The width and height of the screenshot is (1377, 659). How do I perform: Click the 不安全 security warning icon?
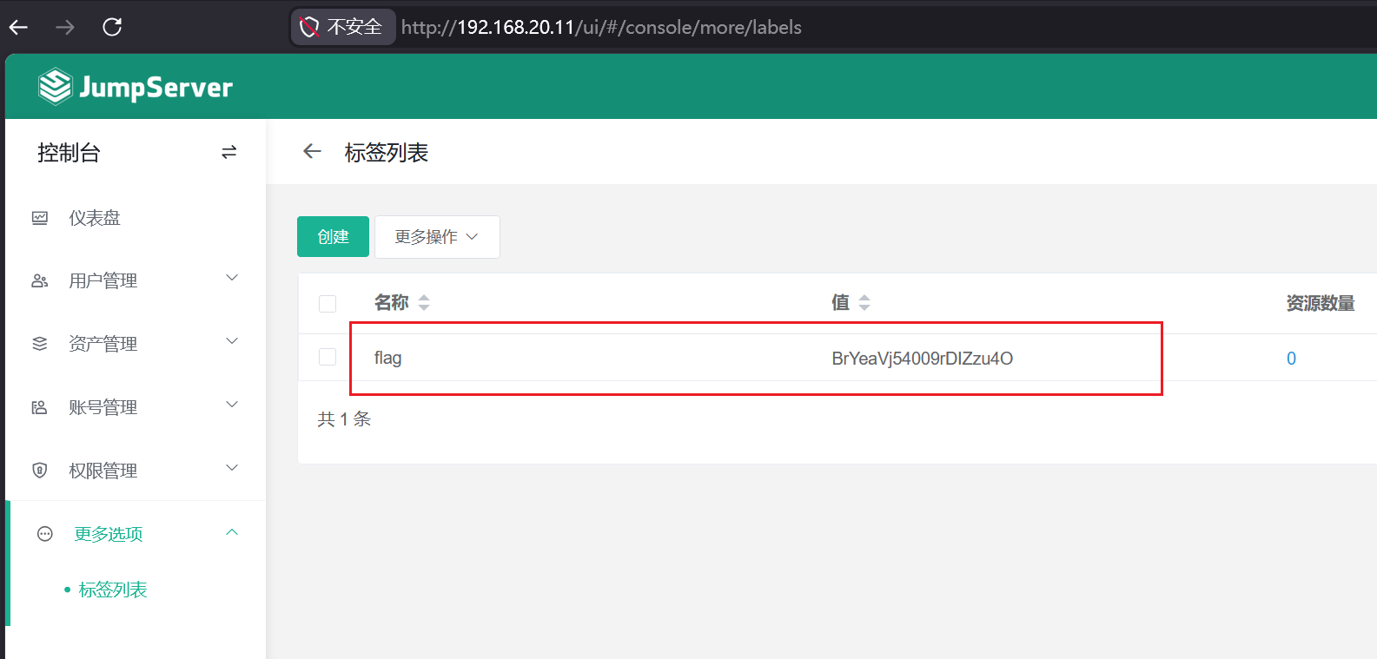pos(309,27)
